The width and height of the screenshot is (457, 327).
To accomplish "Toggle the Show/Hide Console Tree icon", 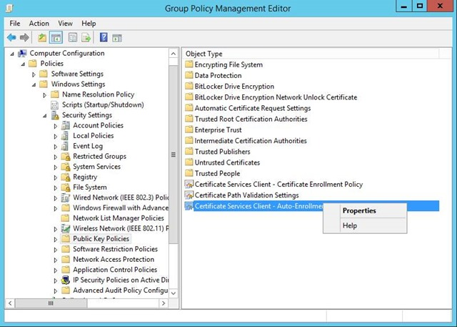I will pyautogui.click(x=56, y=38).
